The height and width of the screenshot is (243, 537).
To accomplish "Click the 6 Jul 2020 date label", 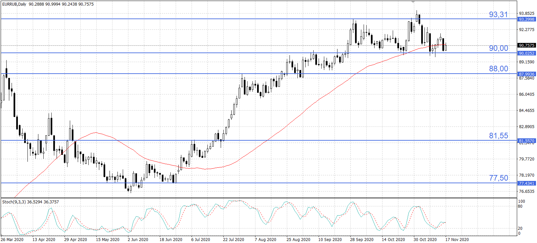I will click(x=201, y=240).
